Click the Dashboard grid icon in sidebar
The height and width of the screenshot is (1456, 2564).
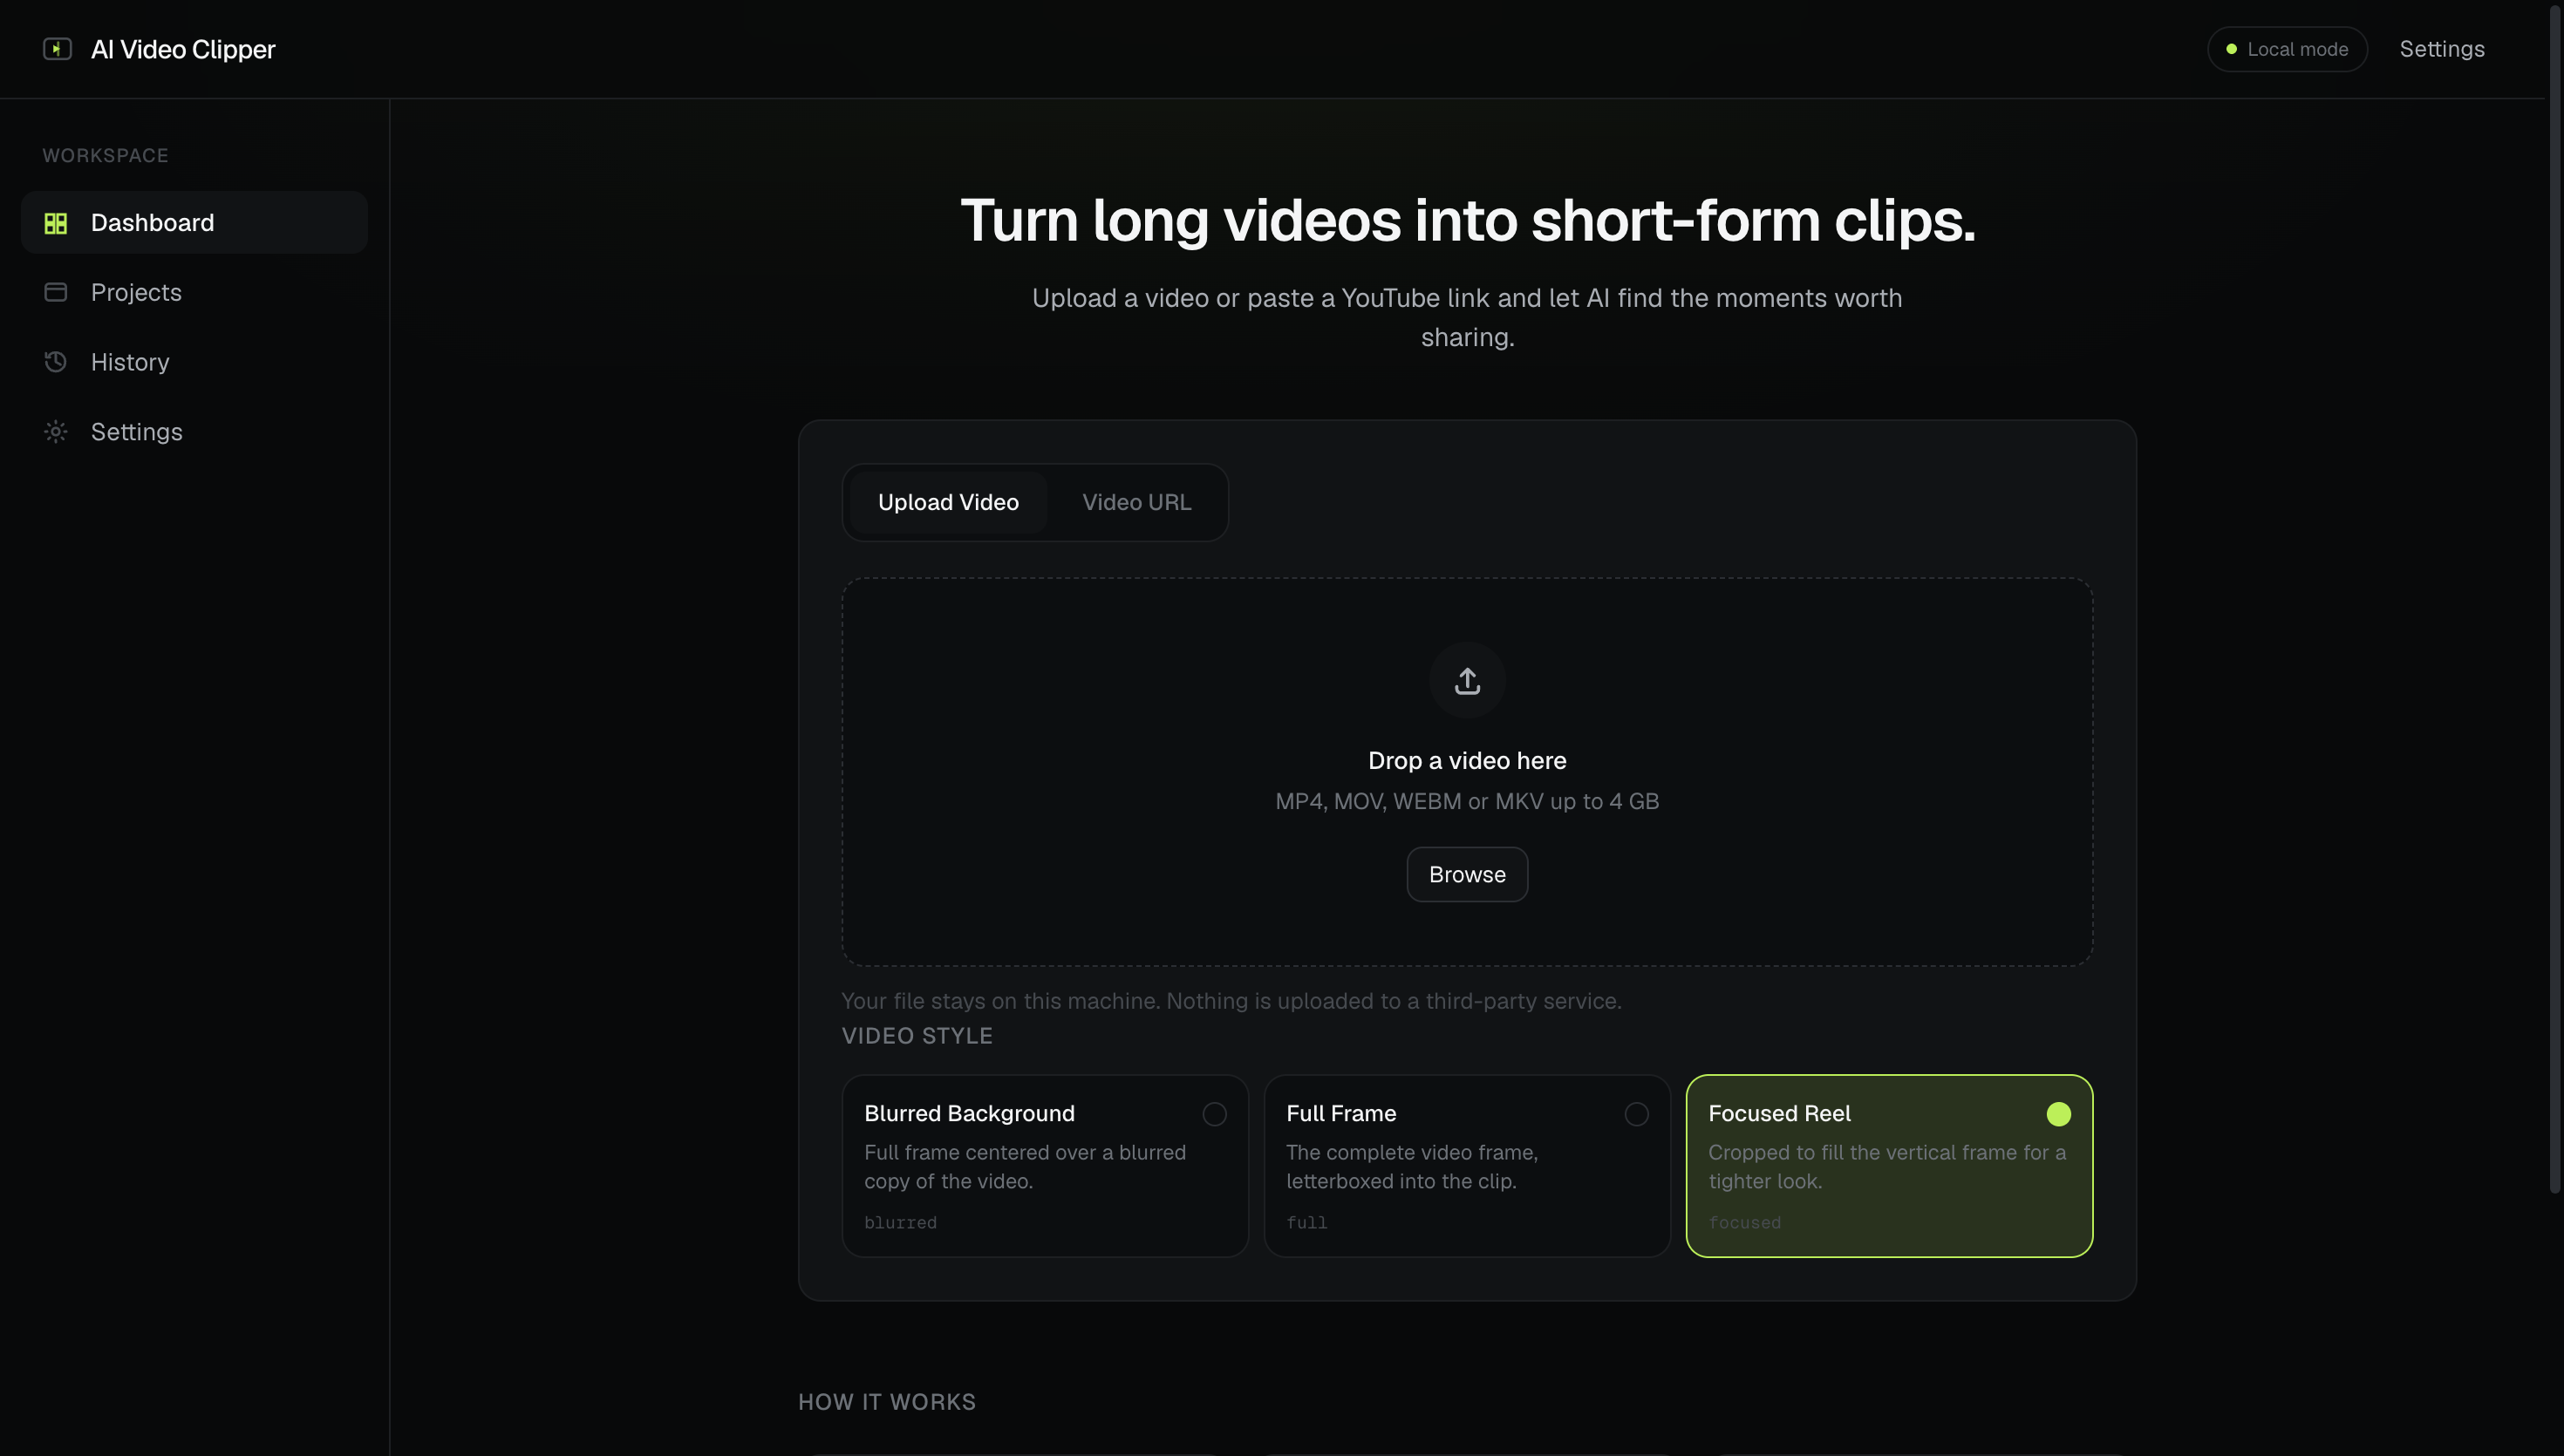(56, 223)
